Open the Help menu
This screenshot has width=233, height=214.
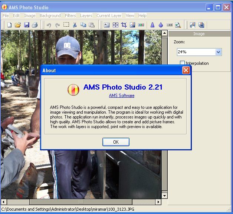tap(142, 16)
